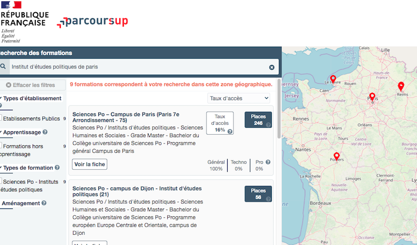Open the Taux d'accès sort dropdown
The width and height of the screenshot is (417, 245).
pos(238,98)
